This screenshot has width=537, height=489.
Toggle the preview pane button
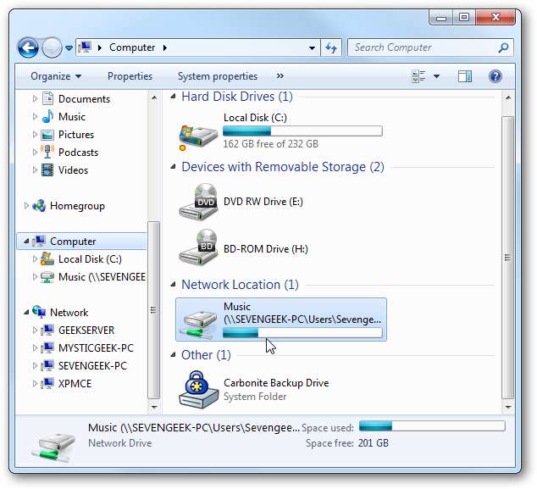465,76
